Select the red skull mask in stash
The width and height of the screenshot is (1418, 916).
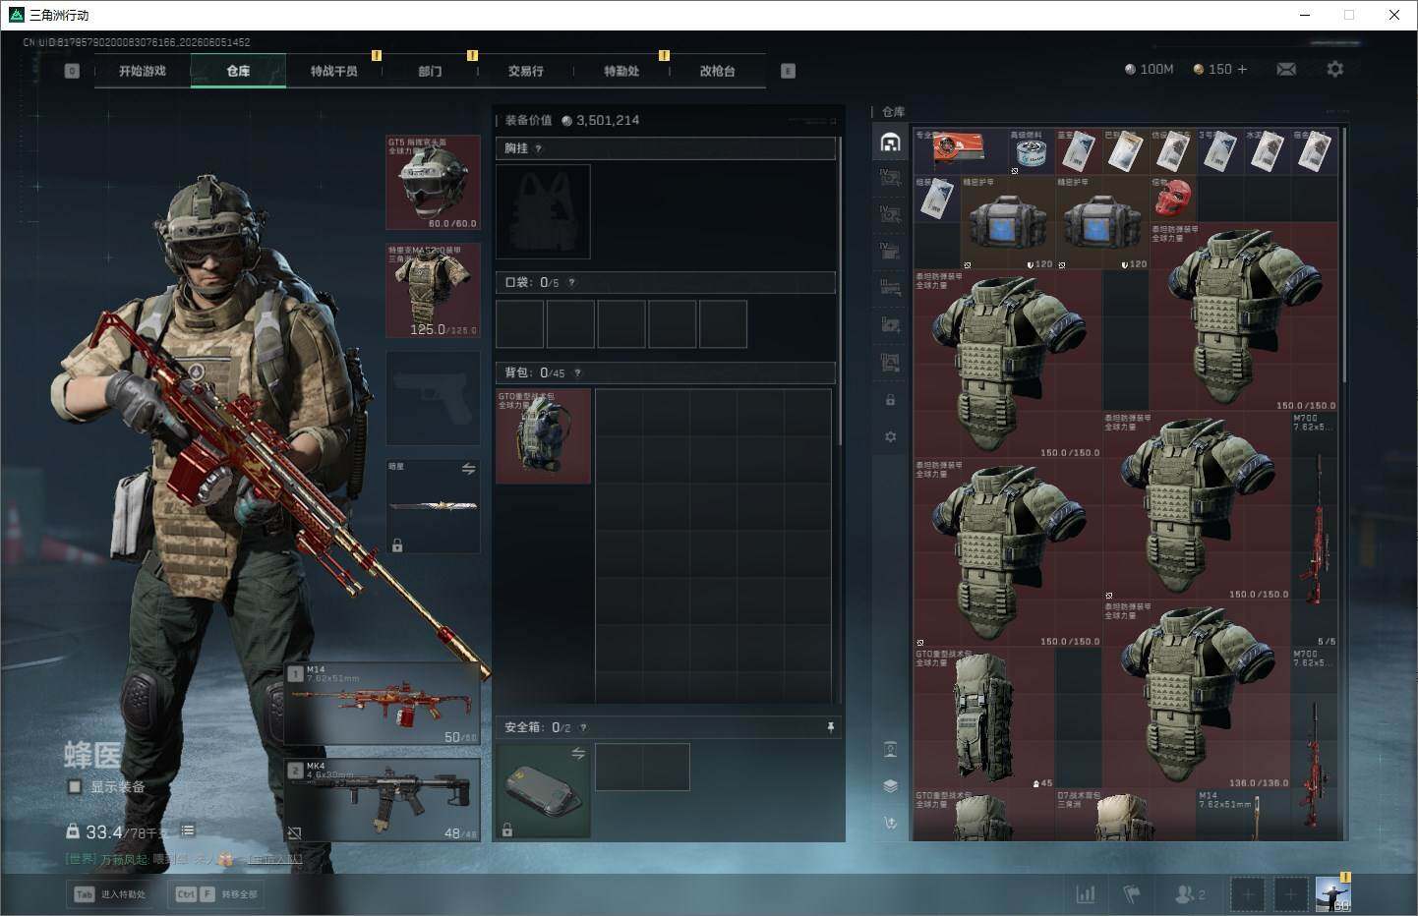(1173, 199)
